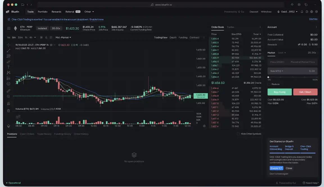
Task: Go back in the browser
Action: coord(28,4)
